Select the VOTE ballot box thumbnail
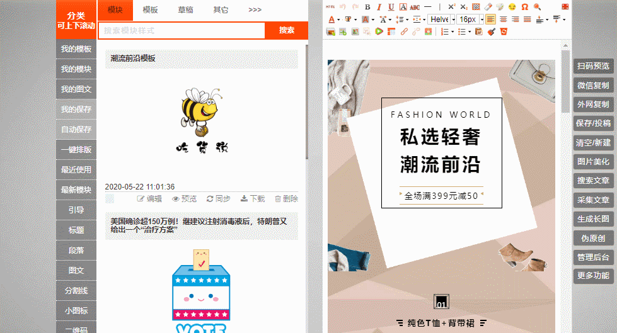The image size is (617, 333). (201, 291)
